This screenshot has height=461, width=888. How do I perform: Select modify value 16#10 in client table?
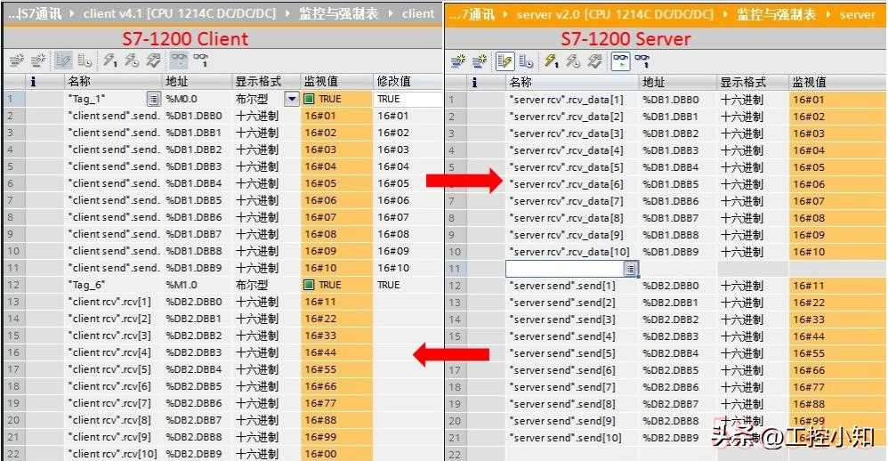click(408, 268)
